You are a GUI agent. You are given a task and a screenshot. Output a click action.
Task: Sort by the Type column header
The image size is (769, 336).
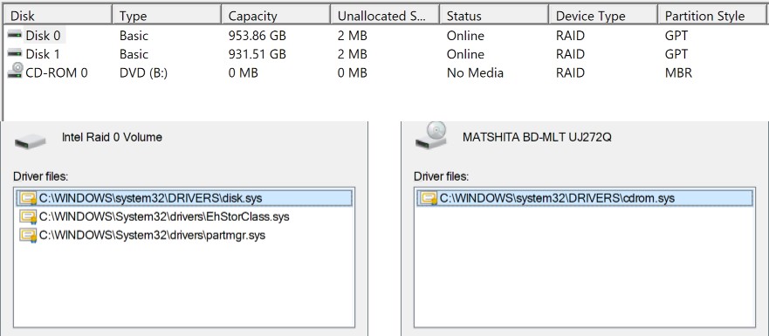pos(167,16)
